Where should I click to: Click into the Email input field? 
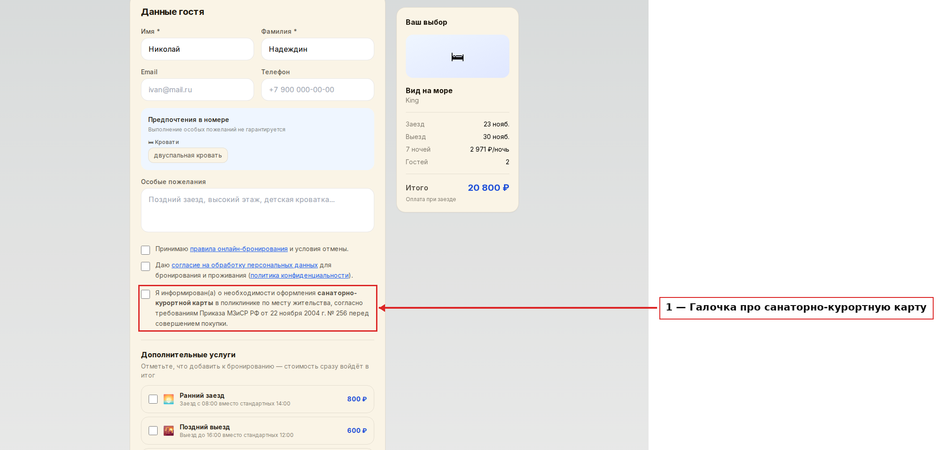pos(197,90)
